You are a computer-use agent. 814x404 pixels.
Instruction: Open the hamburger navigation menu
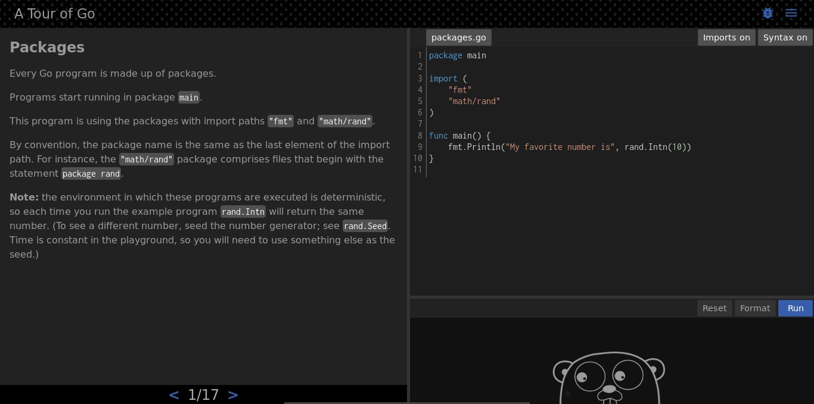coord(791,12)
